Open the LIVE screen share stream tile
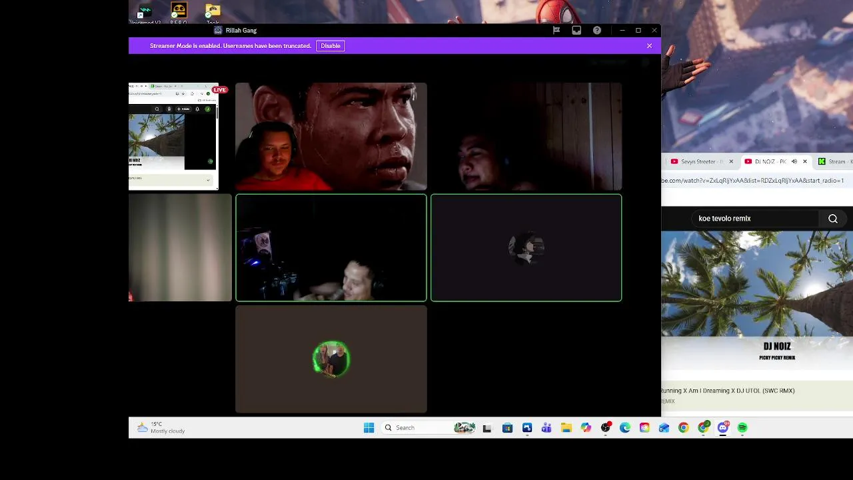The height and width of the screenshot is (480, 853). pyautogui.click(x=173, y=137)
